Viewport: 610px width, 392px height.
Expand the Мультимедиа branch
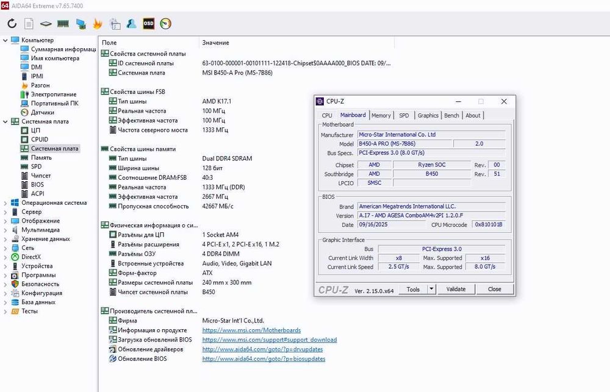[x=5, y=230]
